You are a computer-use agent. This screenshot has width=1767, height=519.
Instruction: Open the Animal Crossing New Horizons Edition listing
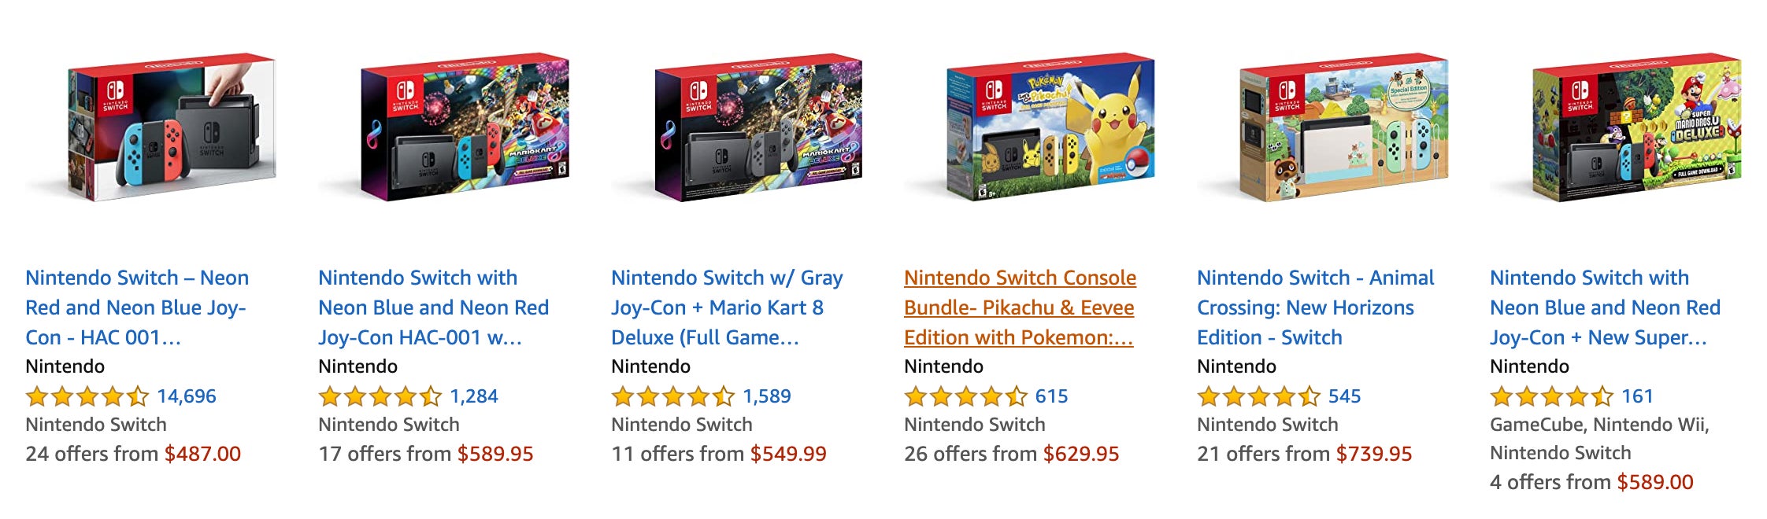click(1315, 307)
